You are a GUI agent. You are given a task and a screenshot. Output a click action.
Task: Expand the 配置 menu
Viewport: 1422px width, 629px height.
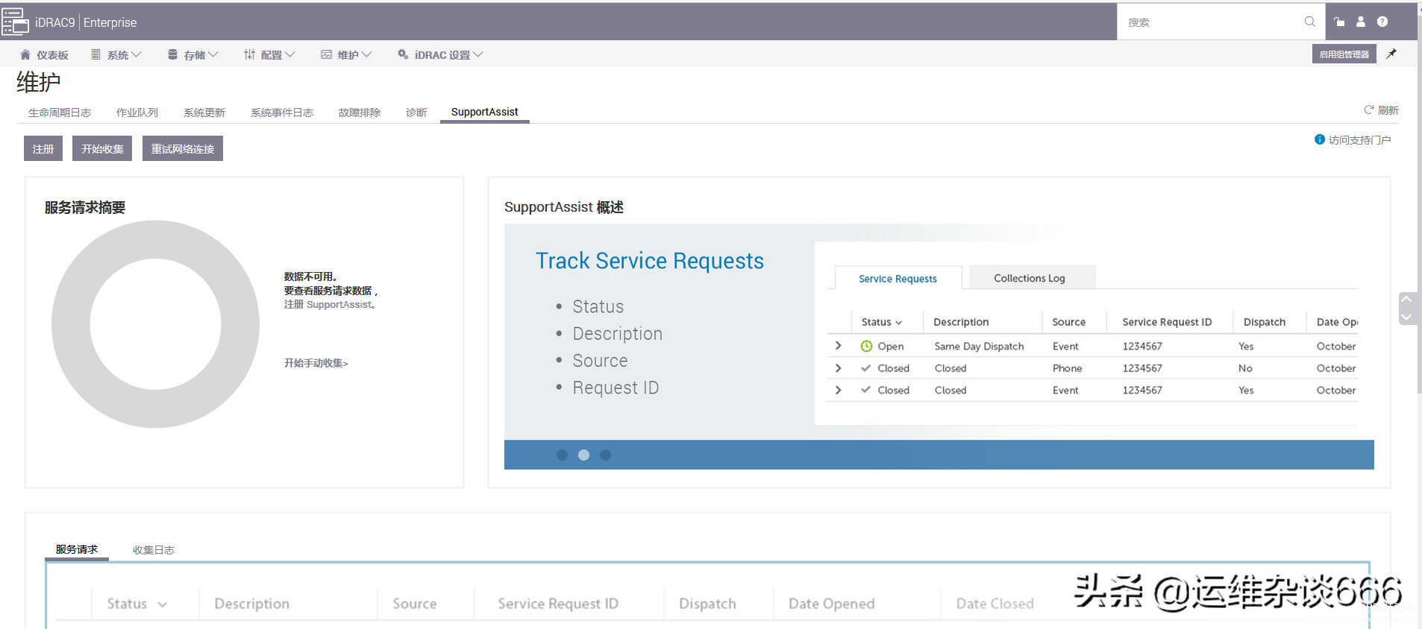click(269, 54)
